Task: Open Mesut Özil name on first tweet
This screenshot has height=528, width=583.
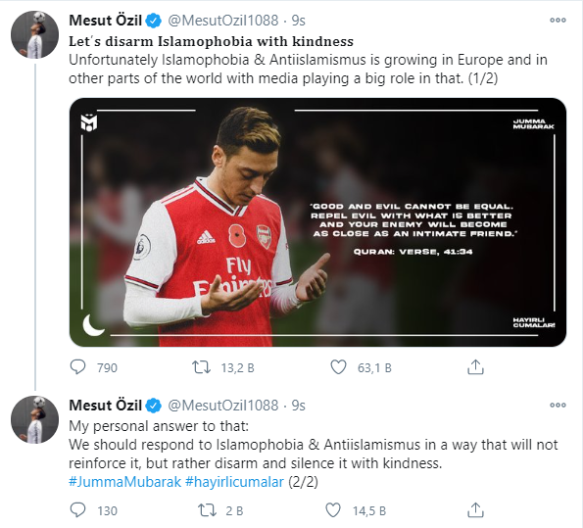Action: coord(105,20)
